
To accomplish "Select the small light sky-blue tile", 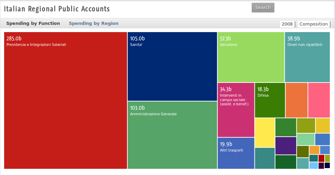I will pos(313,166).
